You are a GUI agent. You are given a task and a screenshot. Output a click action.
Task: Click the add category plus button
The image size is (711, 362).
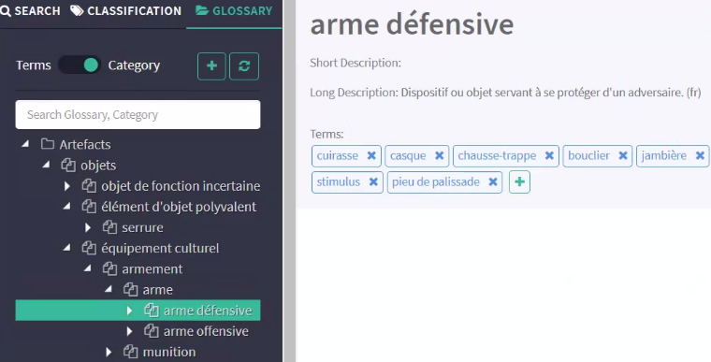click(x=211, y=66)
